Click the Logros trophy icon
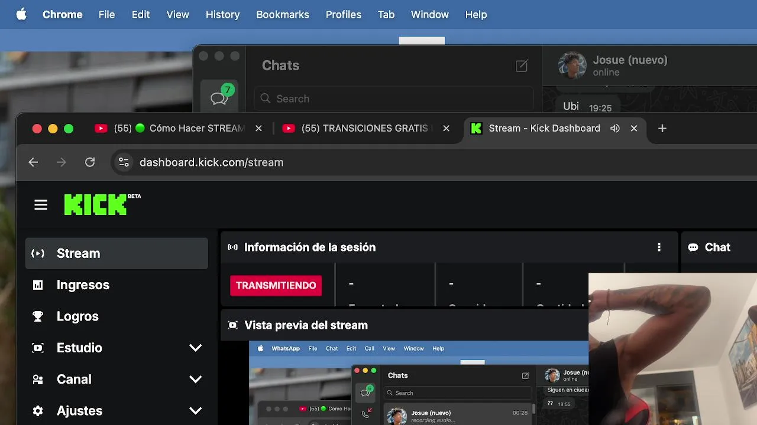Image resolution: width=757 pixels, height=425 pixels. point(38,316)
